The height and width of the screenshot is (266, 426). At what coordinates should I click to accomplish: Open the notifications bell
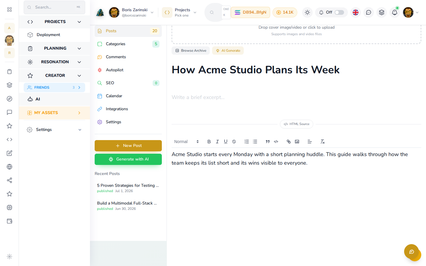[395, 12]
